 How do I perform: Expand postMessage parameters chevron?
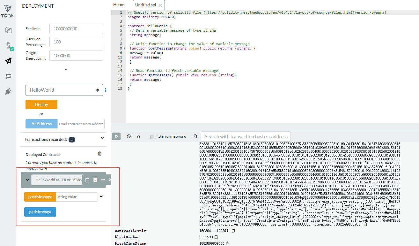[x=101, y=196]
